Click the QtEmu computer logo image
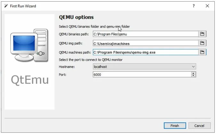Viewport: 216px width, 134px height. (29, 45)
